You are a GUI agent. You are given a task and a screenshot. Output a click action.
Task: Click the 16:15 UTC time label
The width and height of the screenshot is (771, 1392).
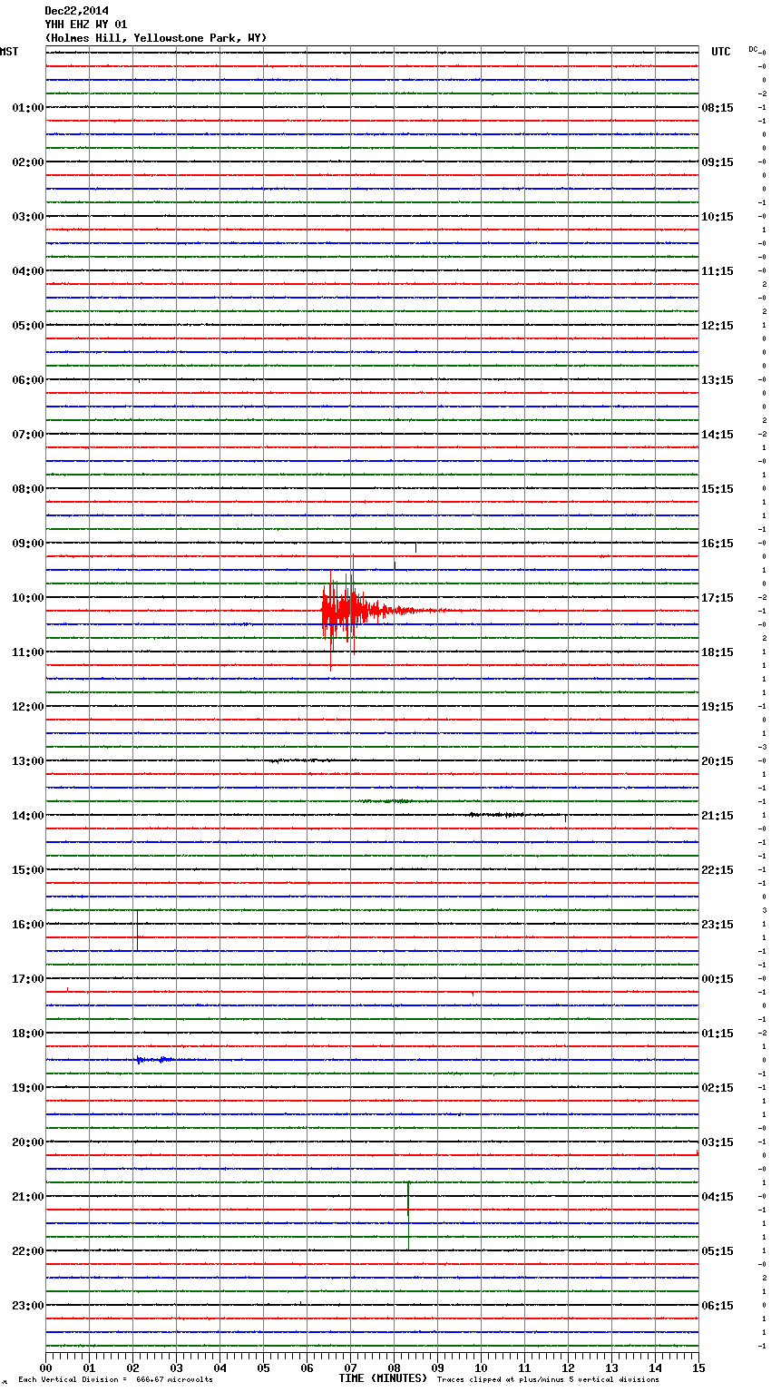(x=717, y=544)
